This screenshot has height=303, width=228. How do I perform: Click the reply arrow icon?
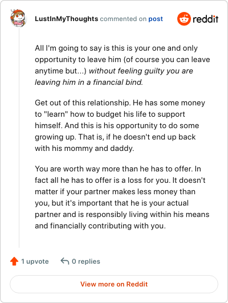click(65, 261)
